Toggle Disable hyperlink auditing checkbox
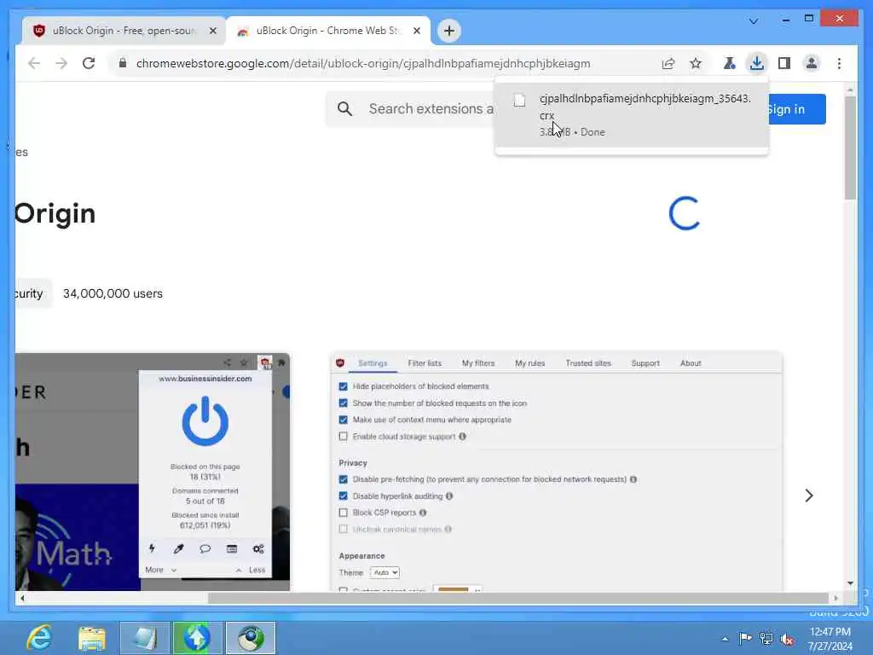873x655 pixels. point(343,496)
